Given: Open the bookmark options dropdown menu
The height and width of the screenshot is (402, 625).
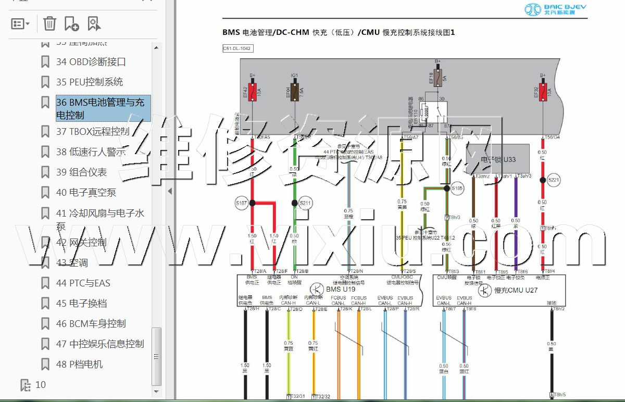Looking at the screenshot, I should pyautogui.click(x=20, y=23).
